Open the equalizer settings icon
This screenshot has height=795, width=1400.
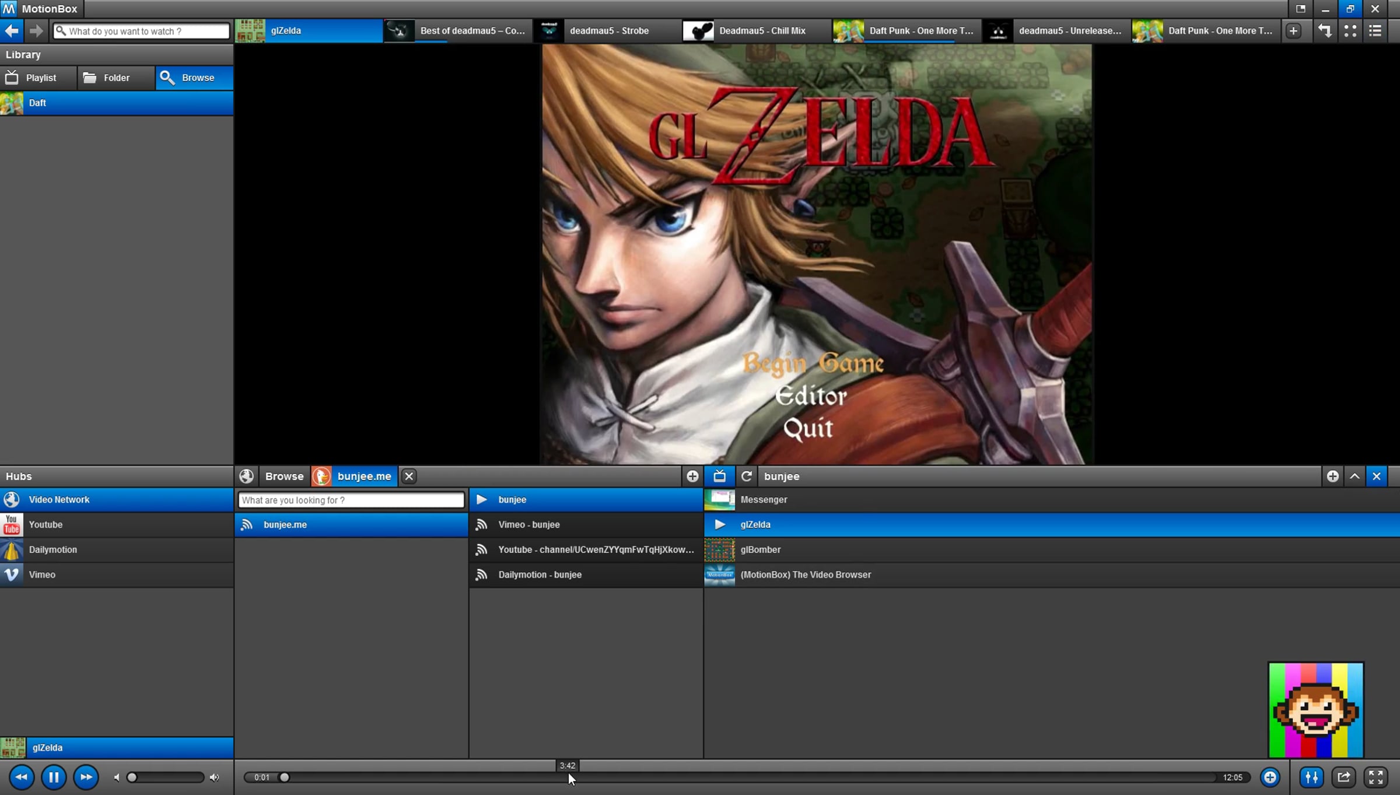point(1311,777)
